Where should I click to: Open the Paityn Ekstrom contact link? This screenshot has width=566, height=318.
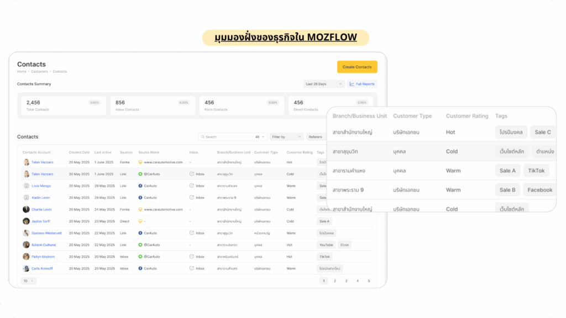click(43, 257)
